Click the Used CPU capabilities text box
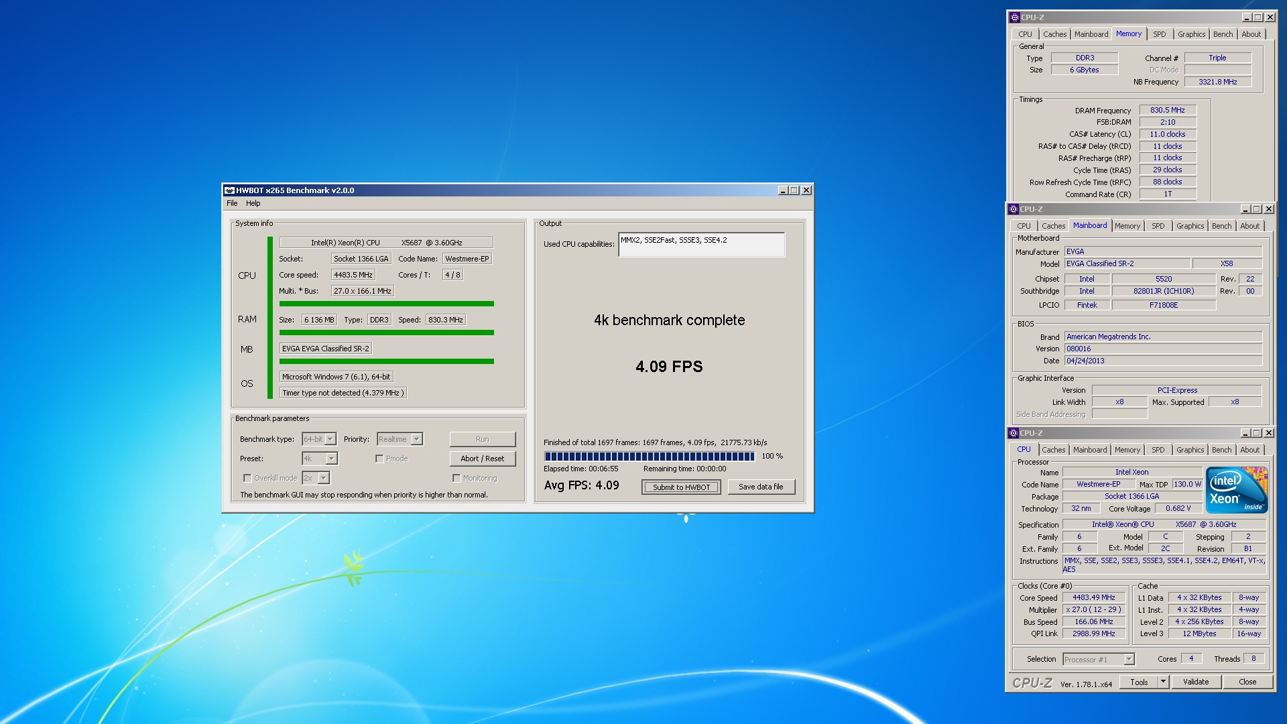 701,245
